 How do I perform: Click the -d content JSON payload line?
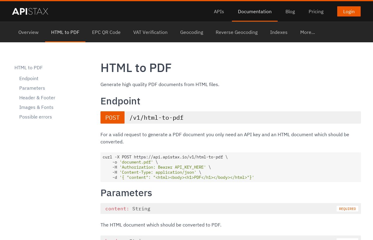point(183,177)
